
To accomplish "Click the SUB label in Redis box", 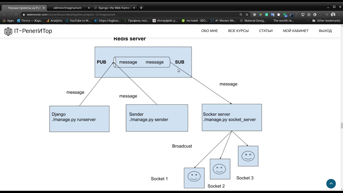I will (x=180, y=62).
